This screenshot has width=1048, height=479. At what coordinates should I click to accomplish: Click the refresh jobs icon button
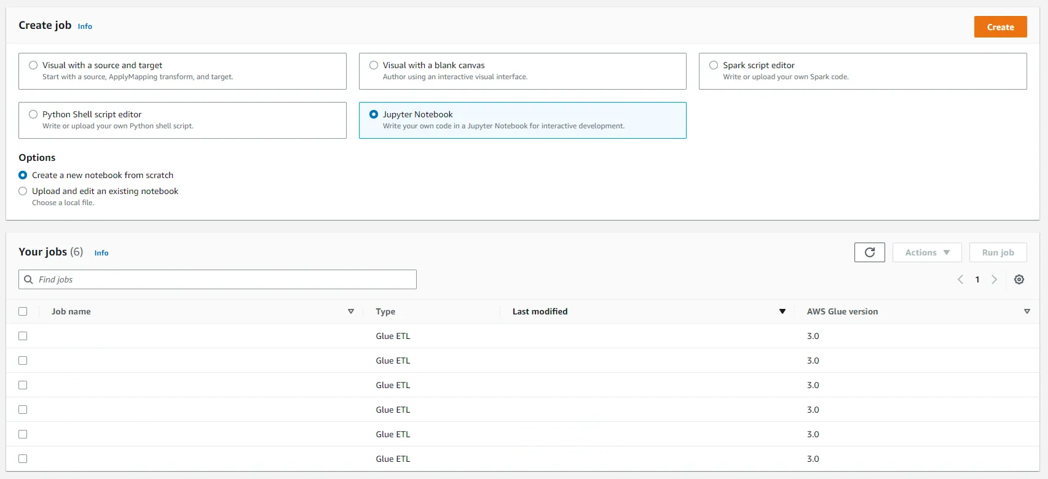[869, 252]
